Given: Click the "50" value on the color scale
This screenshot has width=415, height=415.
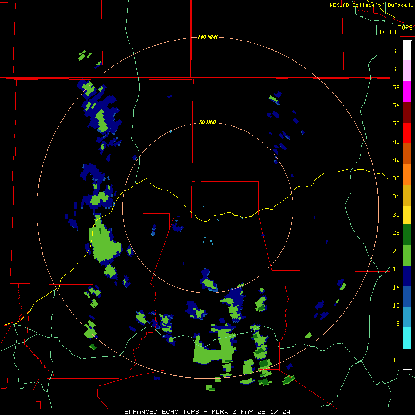Looking at the screenshot, I should point(396,124).
